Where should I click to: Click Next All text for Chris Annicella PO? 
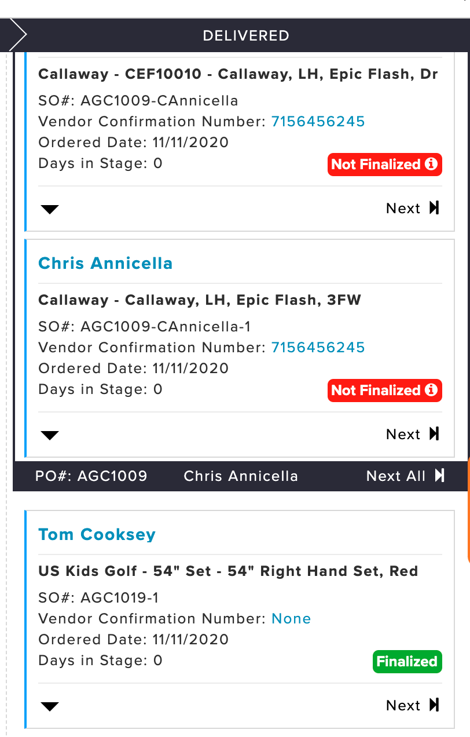396,476
